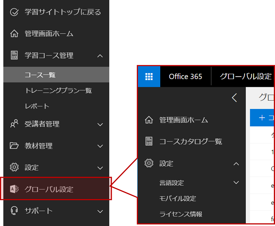Click the home icon in left sidebar

click(x=14, y=34)
